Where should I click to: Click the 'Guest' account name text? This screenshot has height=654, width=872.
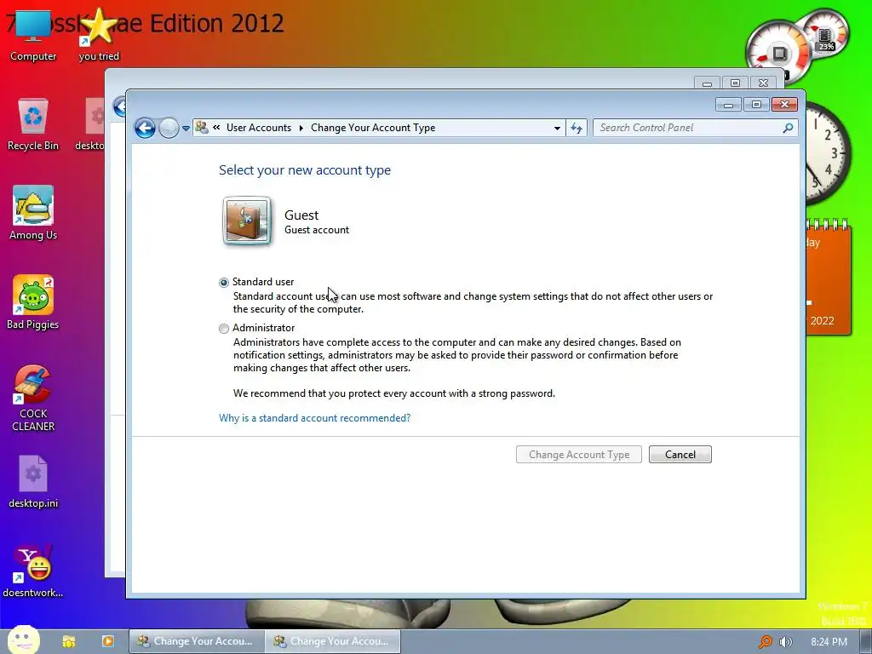click(x=301, y=215)
